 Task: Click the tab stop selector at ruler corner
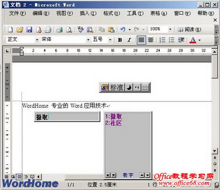click(x=7, y=51)
